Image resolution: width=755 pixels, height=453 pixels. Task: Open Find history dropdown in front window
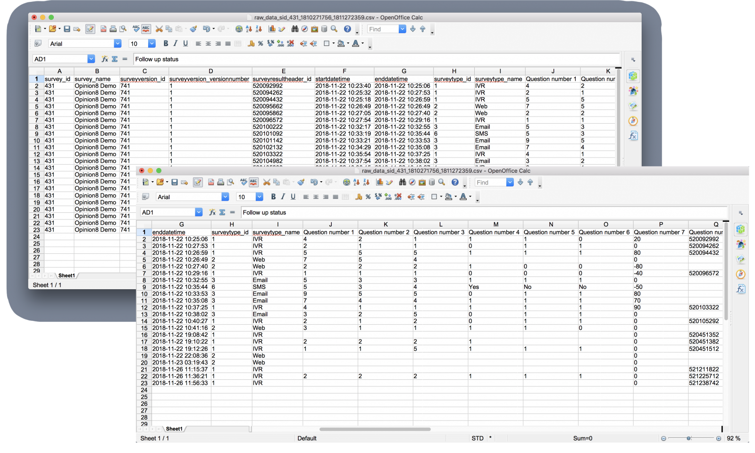click(x=510, y=183)
